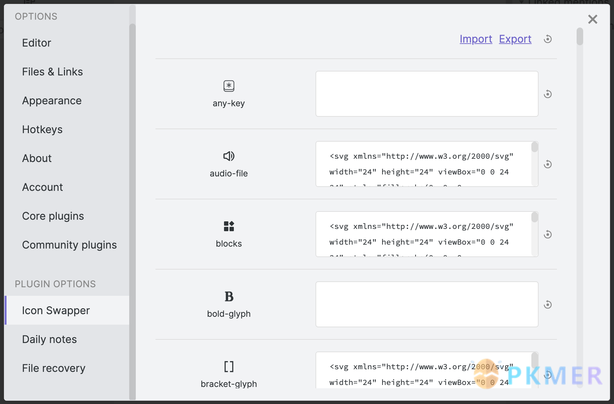This screenshot has height=404, width=614.
Task: Click the Import link
Action: click(x=476, y=39)
